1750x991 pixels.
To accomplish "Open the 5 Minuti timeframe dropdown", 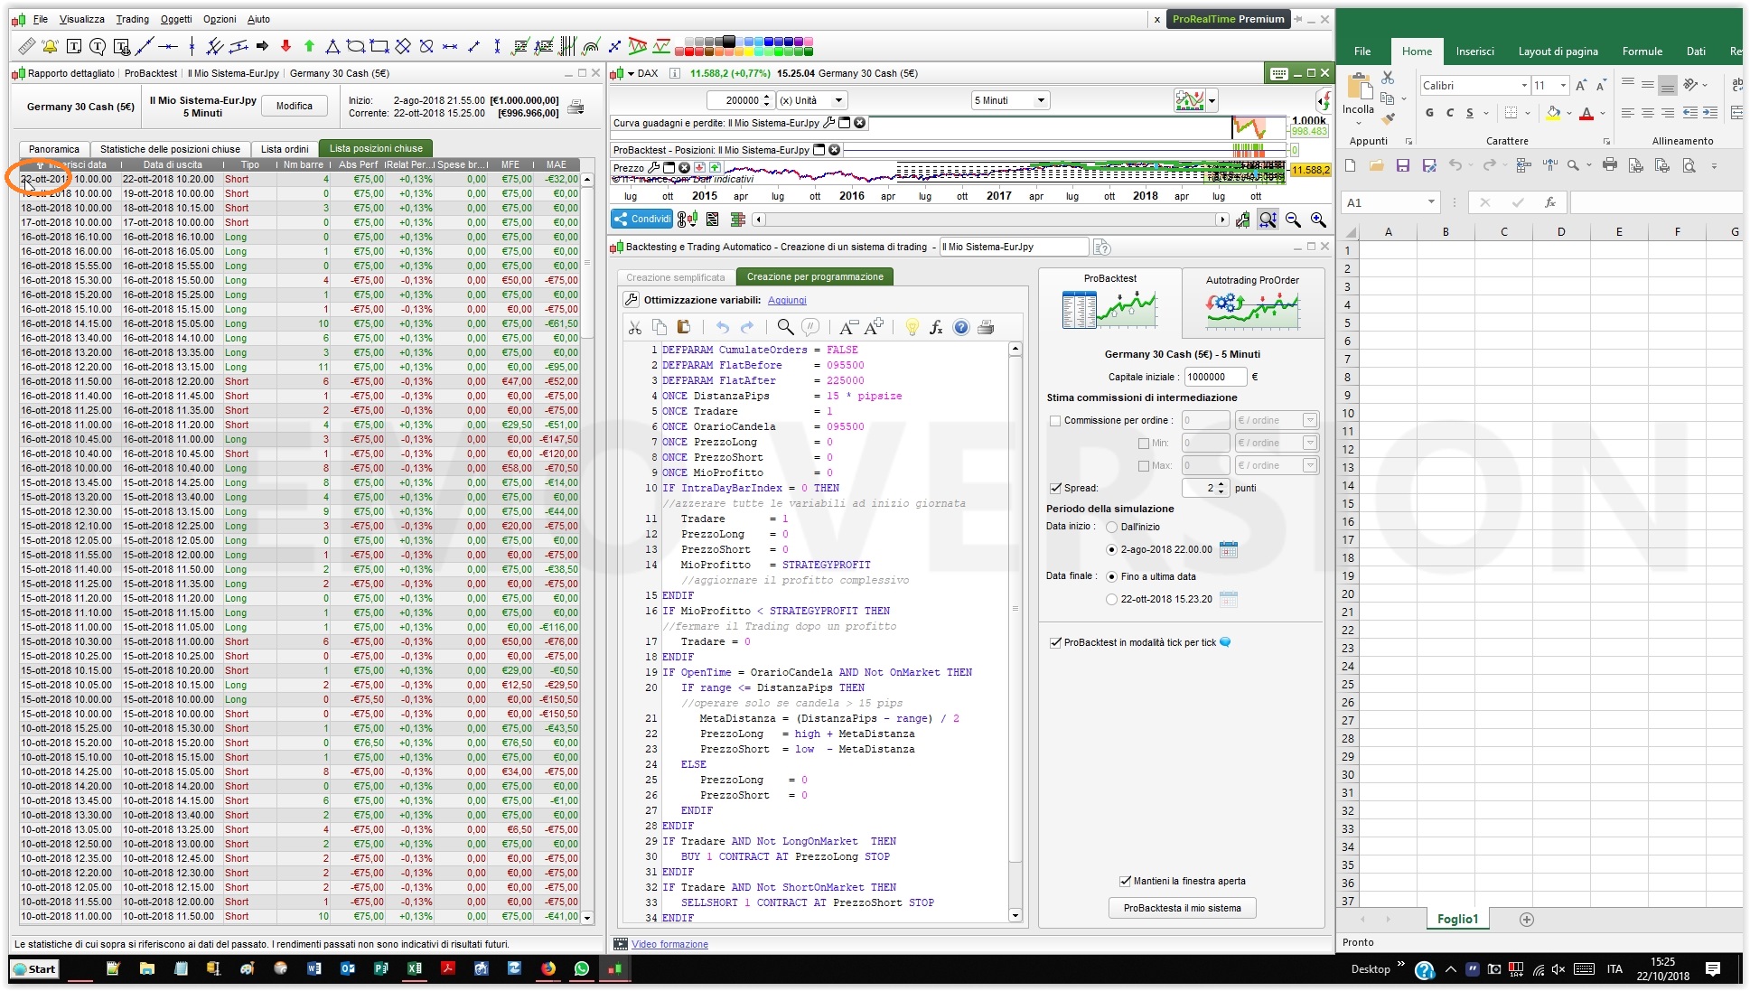I will [1041, 100].
